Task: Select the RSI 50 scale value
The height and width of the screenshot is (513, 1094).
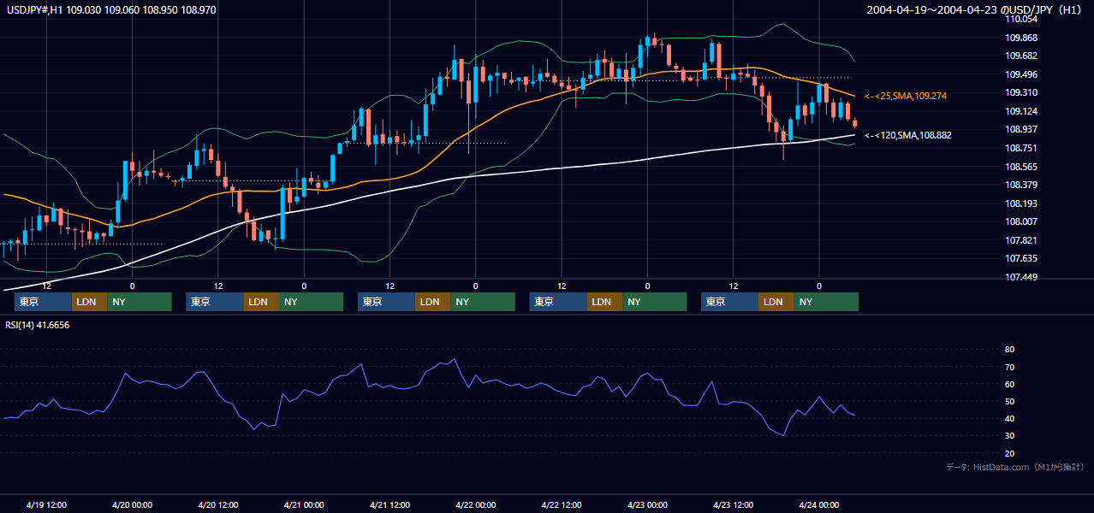Action: tap(1010, 401)
